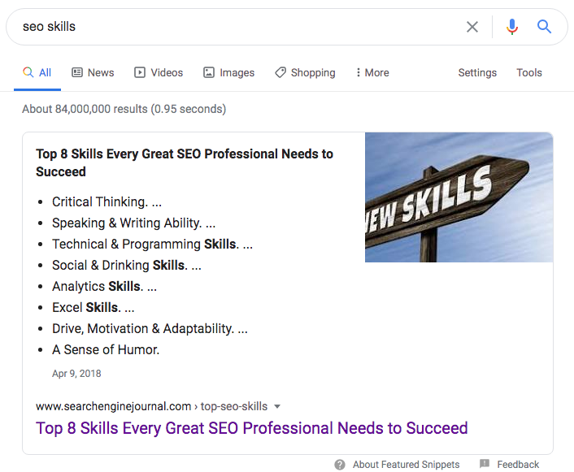Open search Settings
574x472 pixels.
477,72
